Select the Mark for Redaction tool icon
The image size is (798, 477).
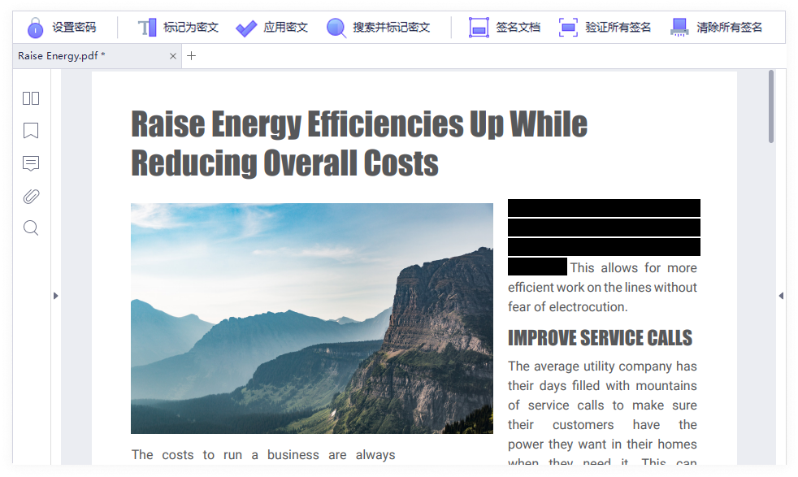tap(146, 28)
